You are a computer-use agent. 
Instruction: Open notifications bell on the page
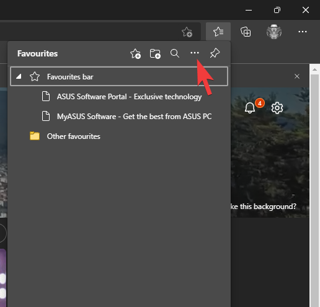click(x=250, y=108)
